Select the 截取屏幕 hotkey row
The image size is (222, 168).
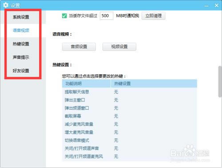130,116
